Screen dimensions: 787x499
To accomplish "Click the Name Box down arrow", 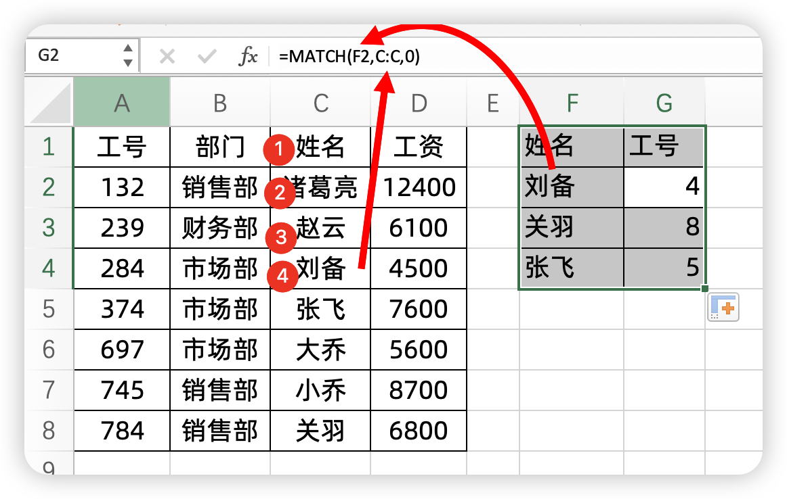I will tap(128, 63).
